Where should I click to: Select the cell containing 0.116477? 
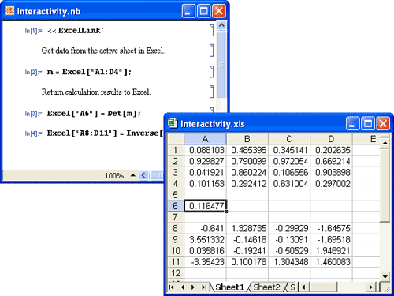[x=206, y=206]
